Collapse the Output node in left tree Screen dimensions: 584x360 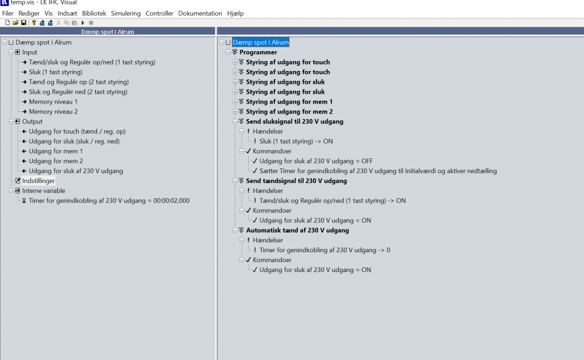[11, 122]
